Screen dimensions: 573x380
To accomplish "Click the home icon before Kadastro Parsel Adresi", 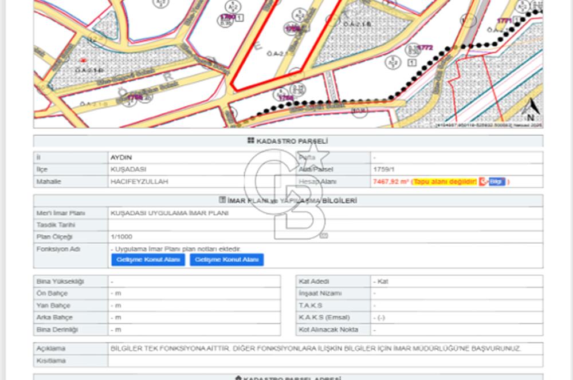I will click(238, 378).
